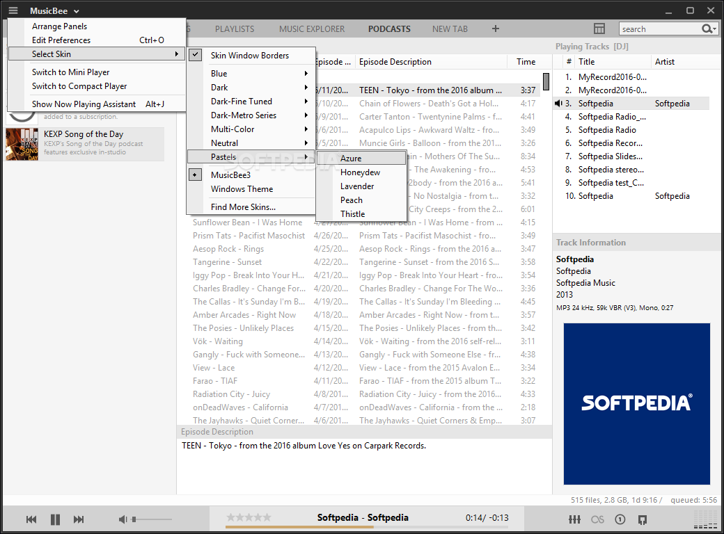Expand the Dark-Metro Series submenu
Image resolution: width=724 pixels, height=534 pixels.
pyautogui.click(x=251, y=115)
